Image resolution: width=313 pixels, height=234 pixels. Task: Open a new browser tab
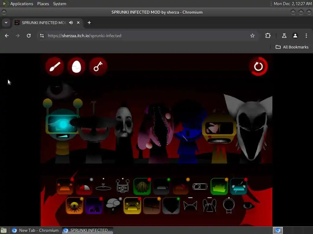89,23
